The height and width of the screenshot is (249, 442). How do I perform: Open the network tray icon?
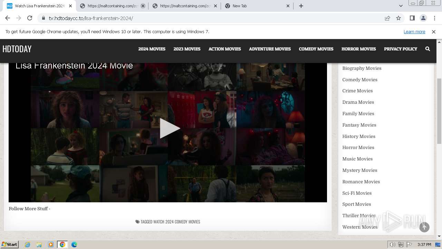[x=401, y=245]
